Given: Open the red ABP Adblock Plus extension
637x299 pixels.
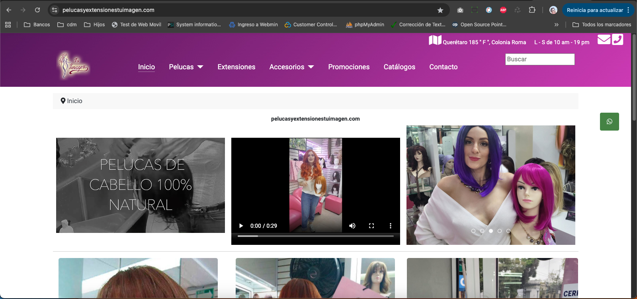Looking at the screenshot, I should (x=503, y=10).
